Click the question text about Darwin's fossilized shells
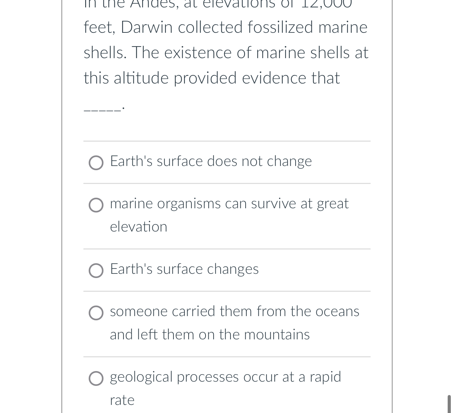This screenshot has height=413, width=454. 226,53
